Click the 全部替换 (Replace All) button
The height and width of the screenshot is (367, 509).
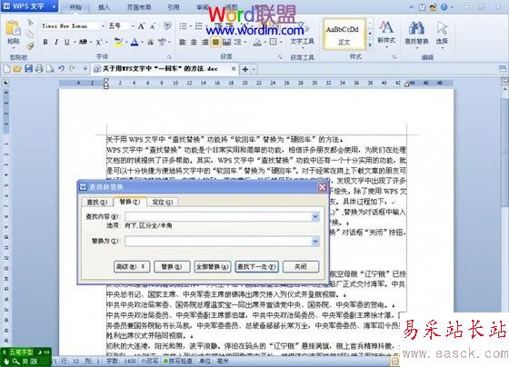[213, 267]
